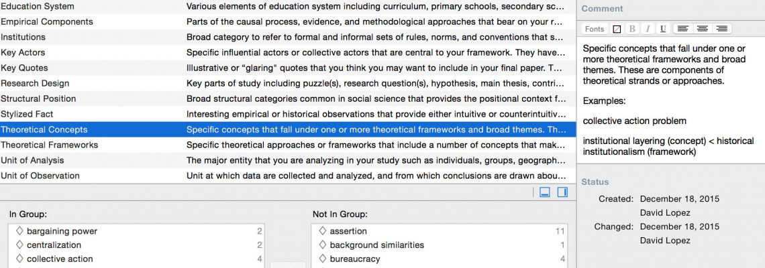This screenshot has height=268, width=765.
Task: Click inside the comment text area
Action: (x=670, y=100)
